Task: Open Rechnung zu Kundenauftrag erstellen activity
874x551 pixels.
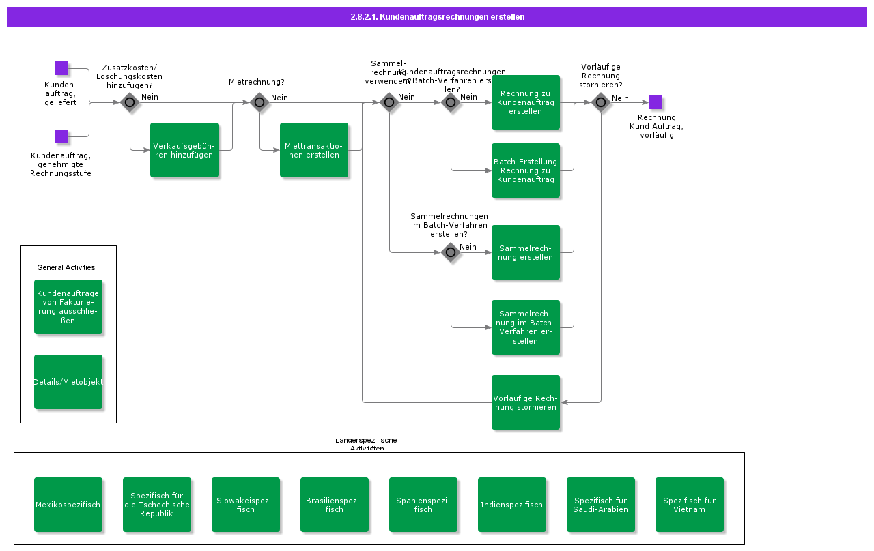Action: (526, 102)
